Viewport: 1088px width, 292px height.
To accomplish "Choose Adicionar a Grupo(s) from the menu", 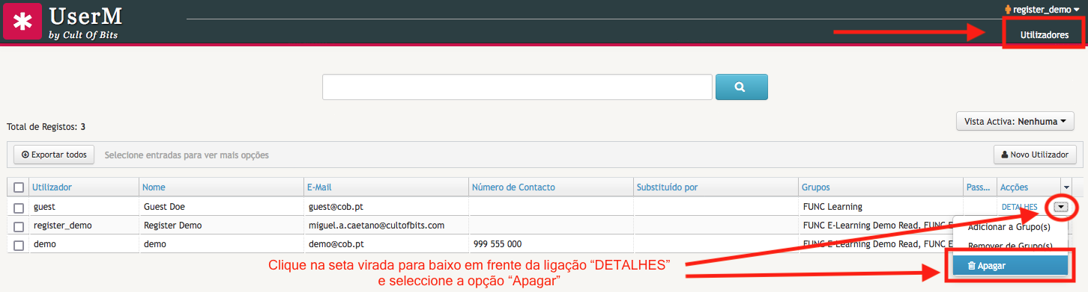I will pyautogui.click(x=1009, y=227).
